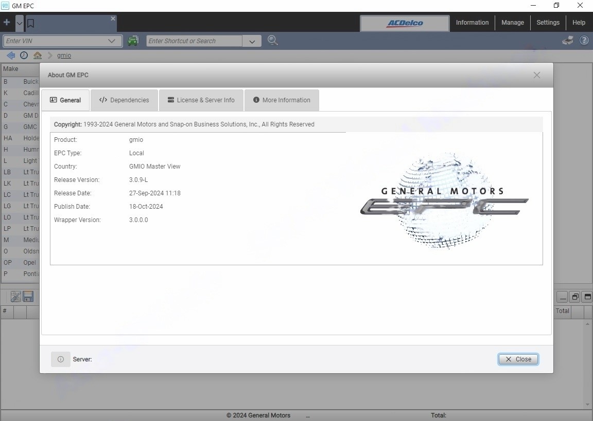Open the License & Server Info tab
This screenshot has height=421, width=593.
point(201,100)
